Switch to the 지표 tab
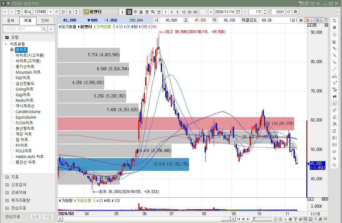This screenshot has width=342, height=223. pyautogui.click(x=28, y=21)
